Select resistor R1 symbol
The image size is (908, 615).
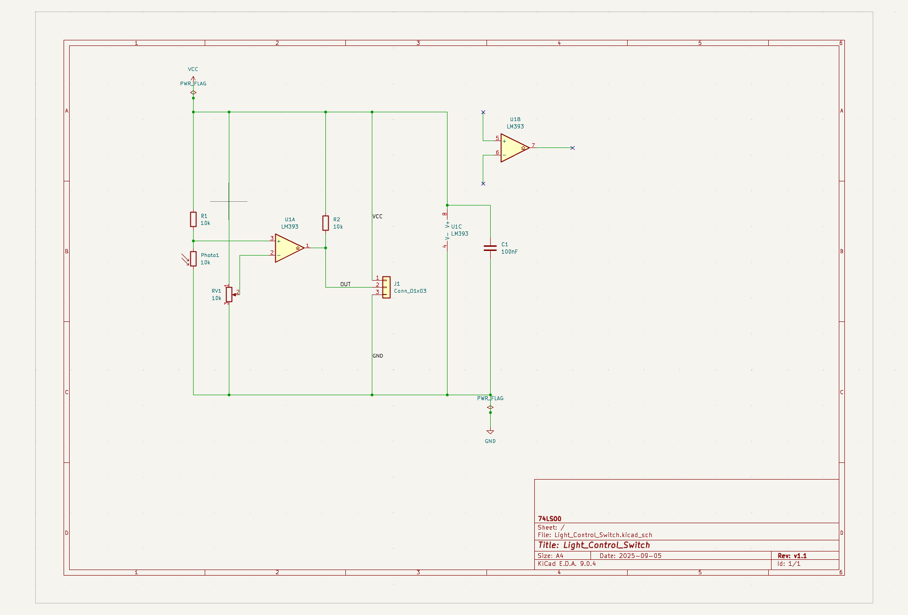tap(193, 219)
